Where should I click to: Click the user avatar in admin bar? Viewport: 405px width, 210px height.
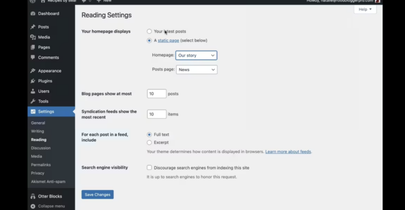(378, 1)
